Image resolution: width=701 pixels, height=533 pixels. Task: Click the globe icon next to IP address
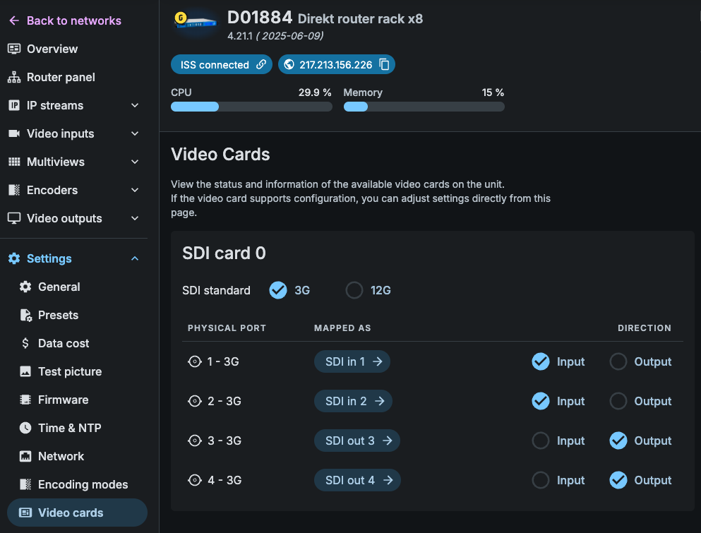pos(289,64)
